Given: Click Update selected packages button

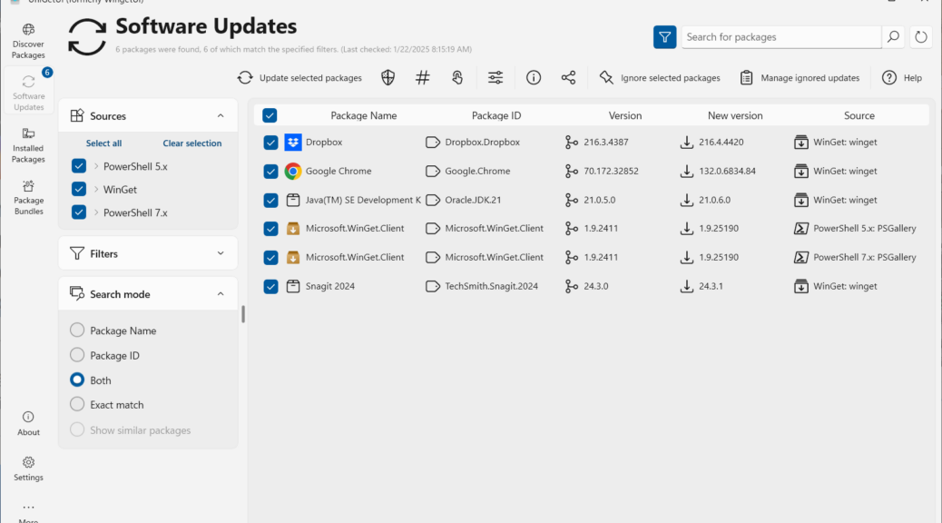Looking at the screenshot, I should point(299,77).
